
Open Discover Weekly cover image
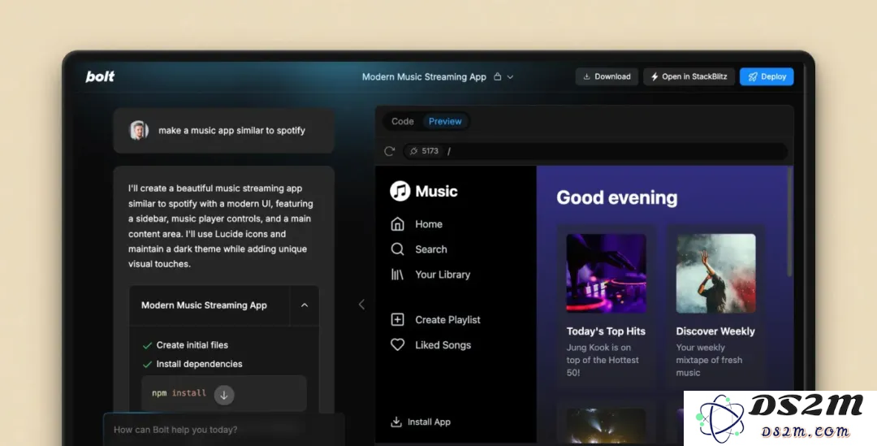tap(716, 273)
